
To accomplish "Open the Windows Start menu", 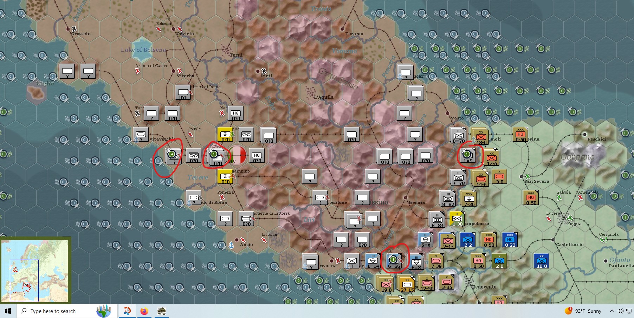I will click(x=8, y=311).
